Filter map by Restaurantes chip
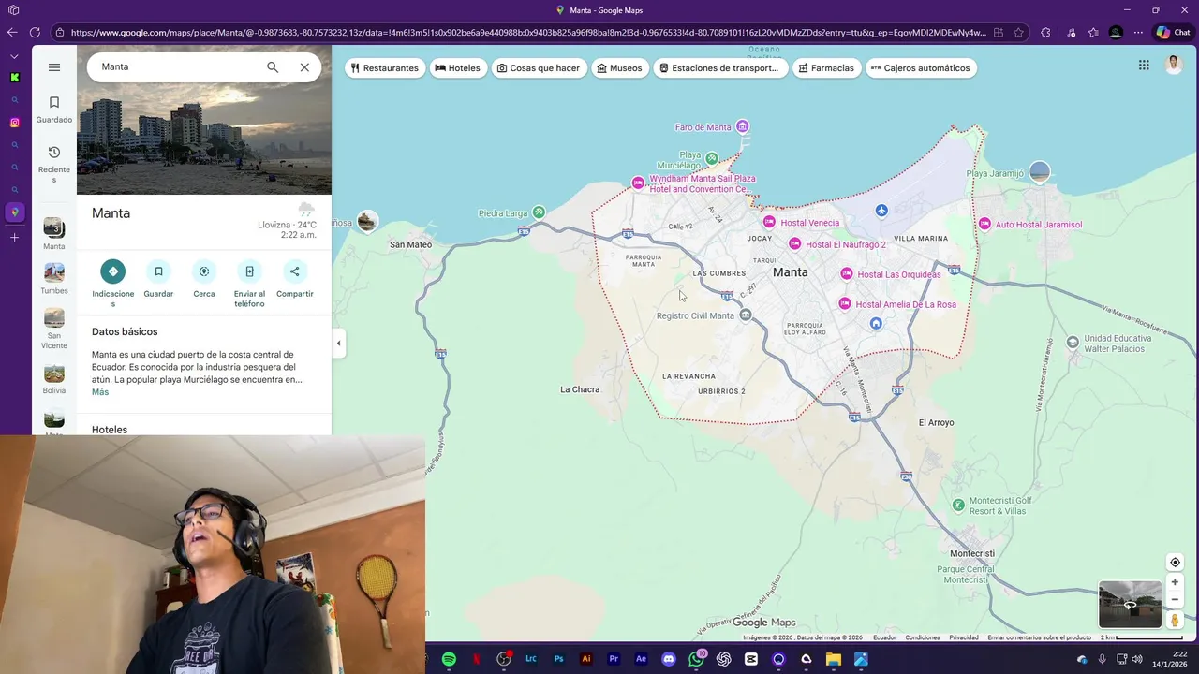1199x674 pixels. (x=384, y=68)
